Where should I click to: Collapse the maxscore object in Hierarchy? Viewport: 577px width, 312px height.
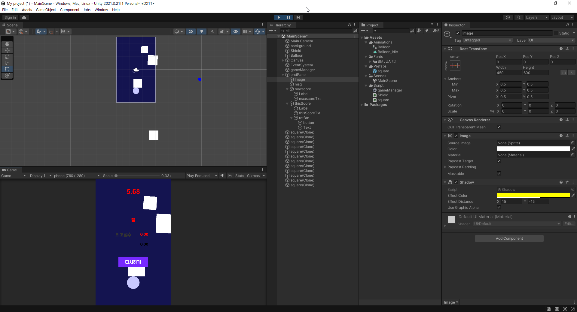[287, 89]
